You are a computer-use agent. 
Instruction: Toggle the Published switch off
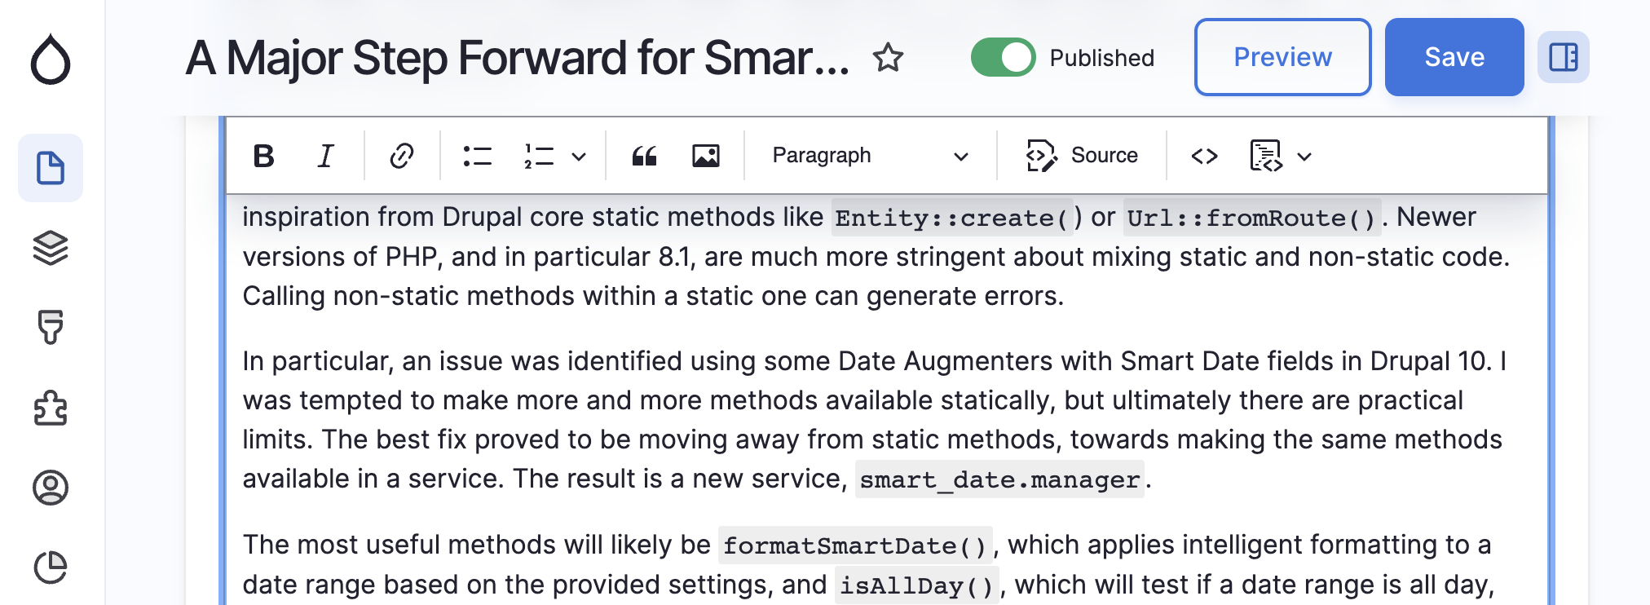click(x=1003, y=58)
